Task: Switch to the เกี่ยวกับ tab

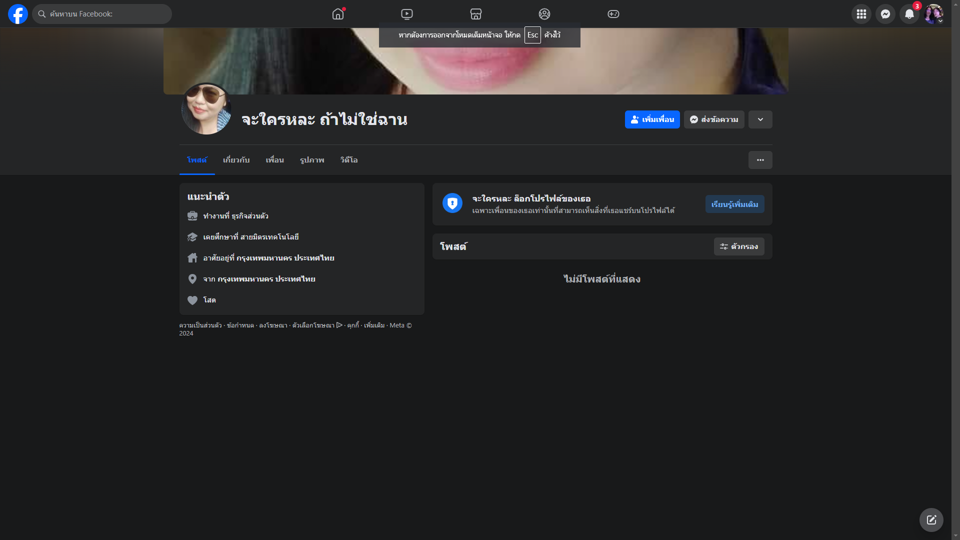Action: click(236, 160)
